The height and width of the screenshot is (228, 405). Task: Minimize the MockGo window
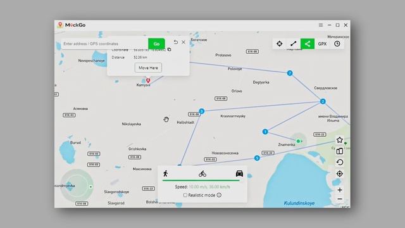click(329, 25)
